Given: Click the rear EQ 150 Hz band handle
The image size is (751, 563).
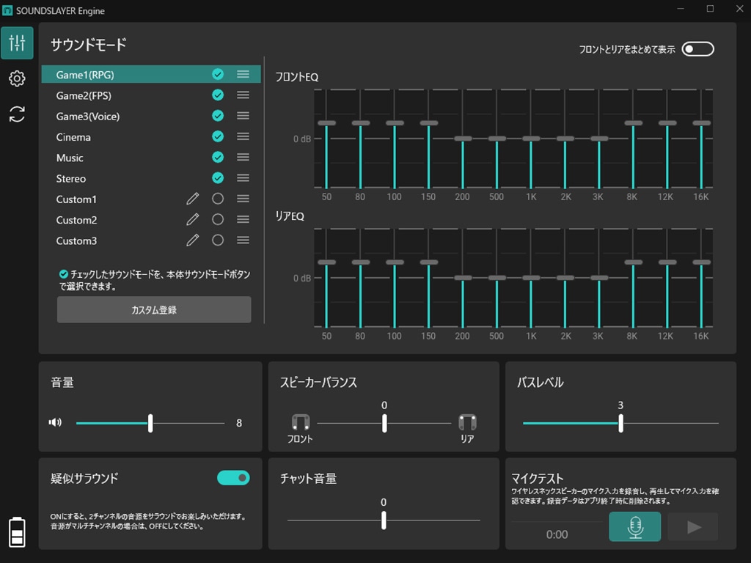Looking at the screenshot, I should (x=428, y=262).
